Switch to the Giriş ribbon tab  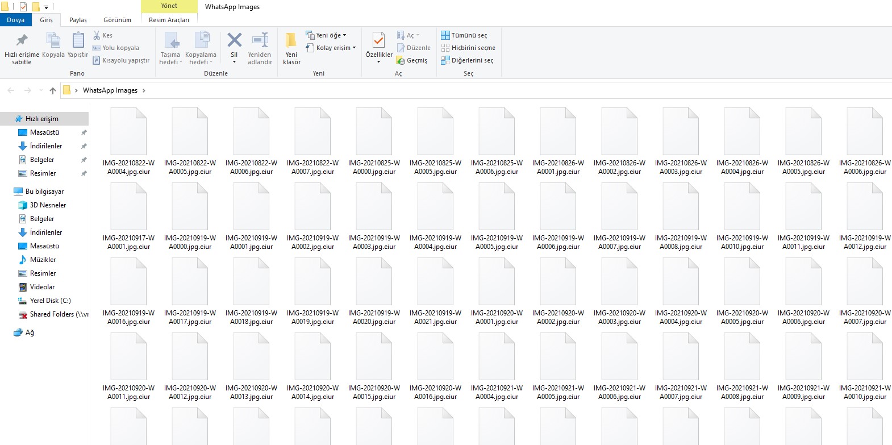click(x=47, y=20)
